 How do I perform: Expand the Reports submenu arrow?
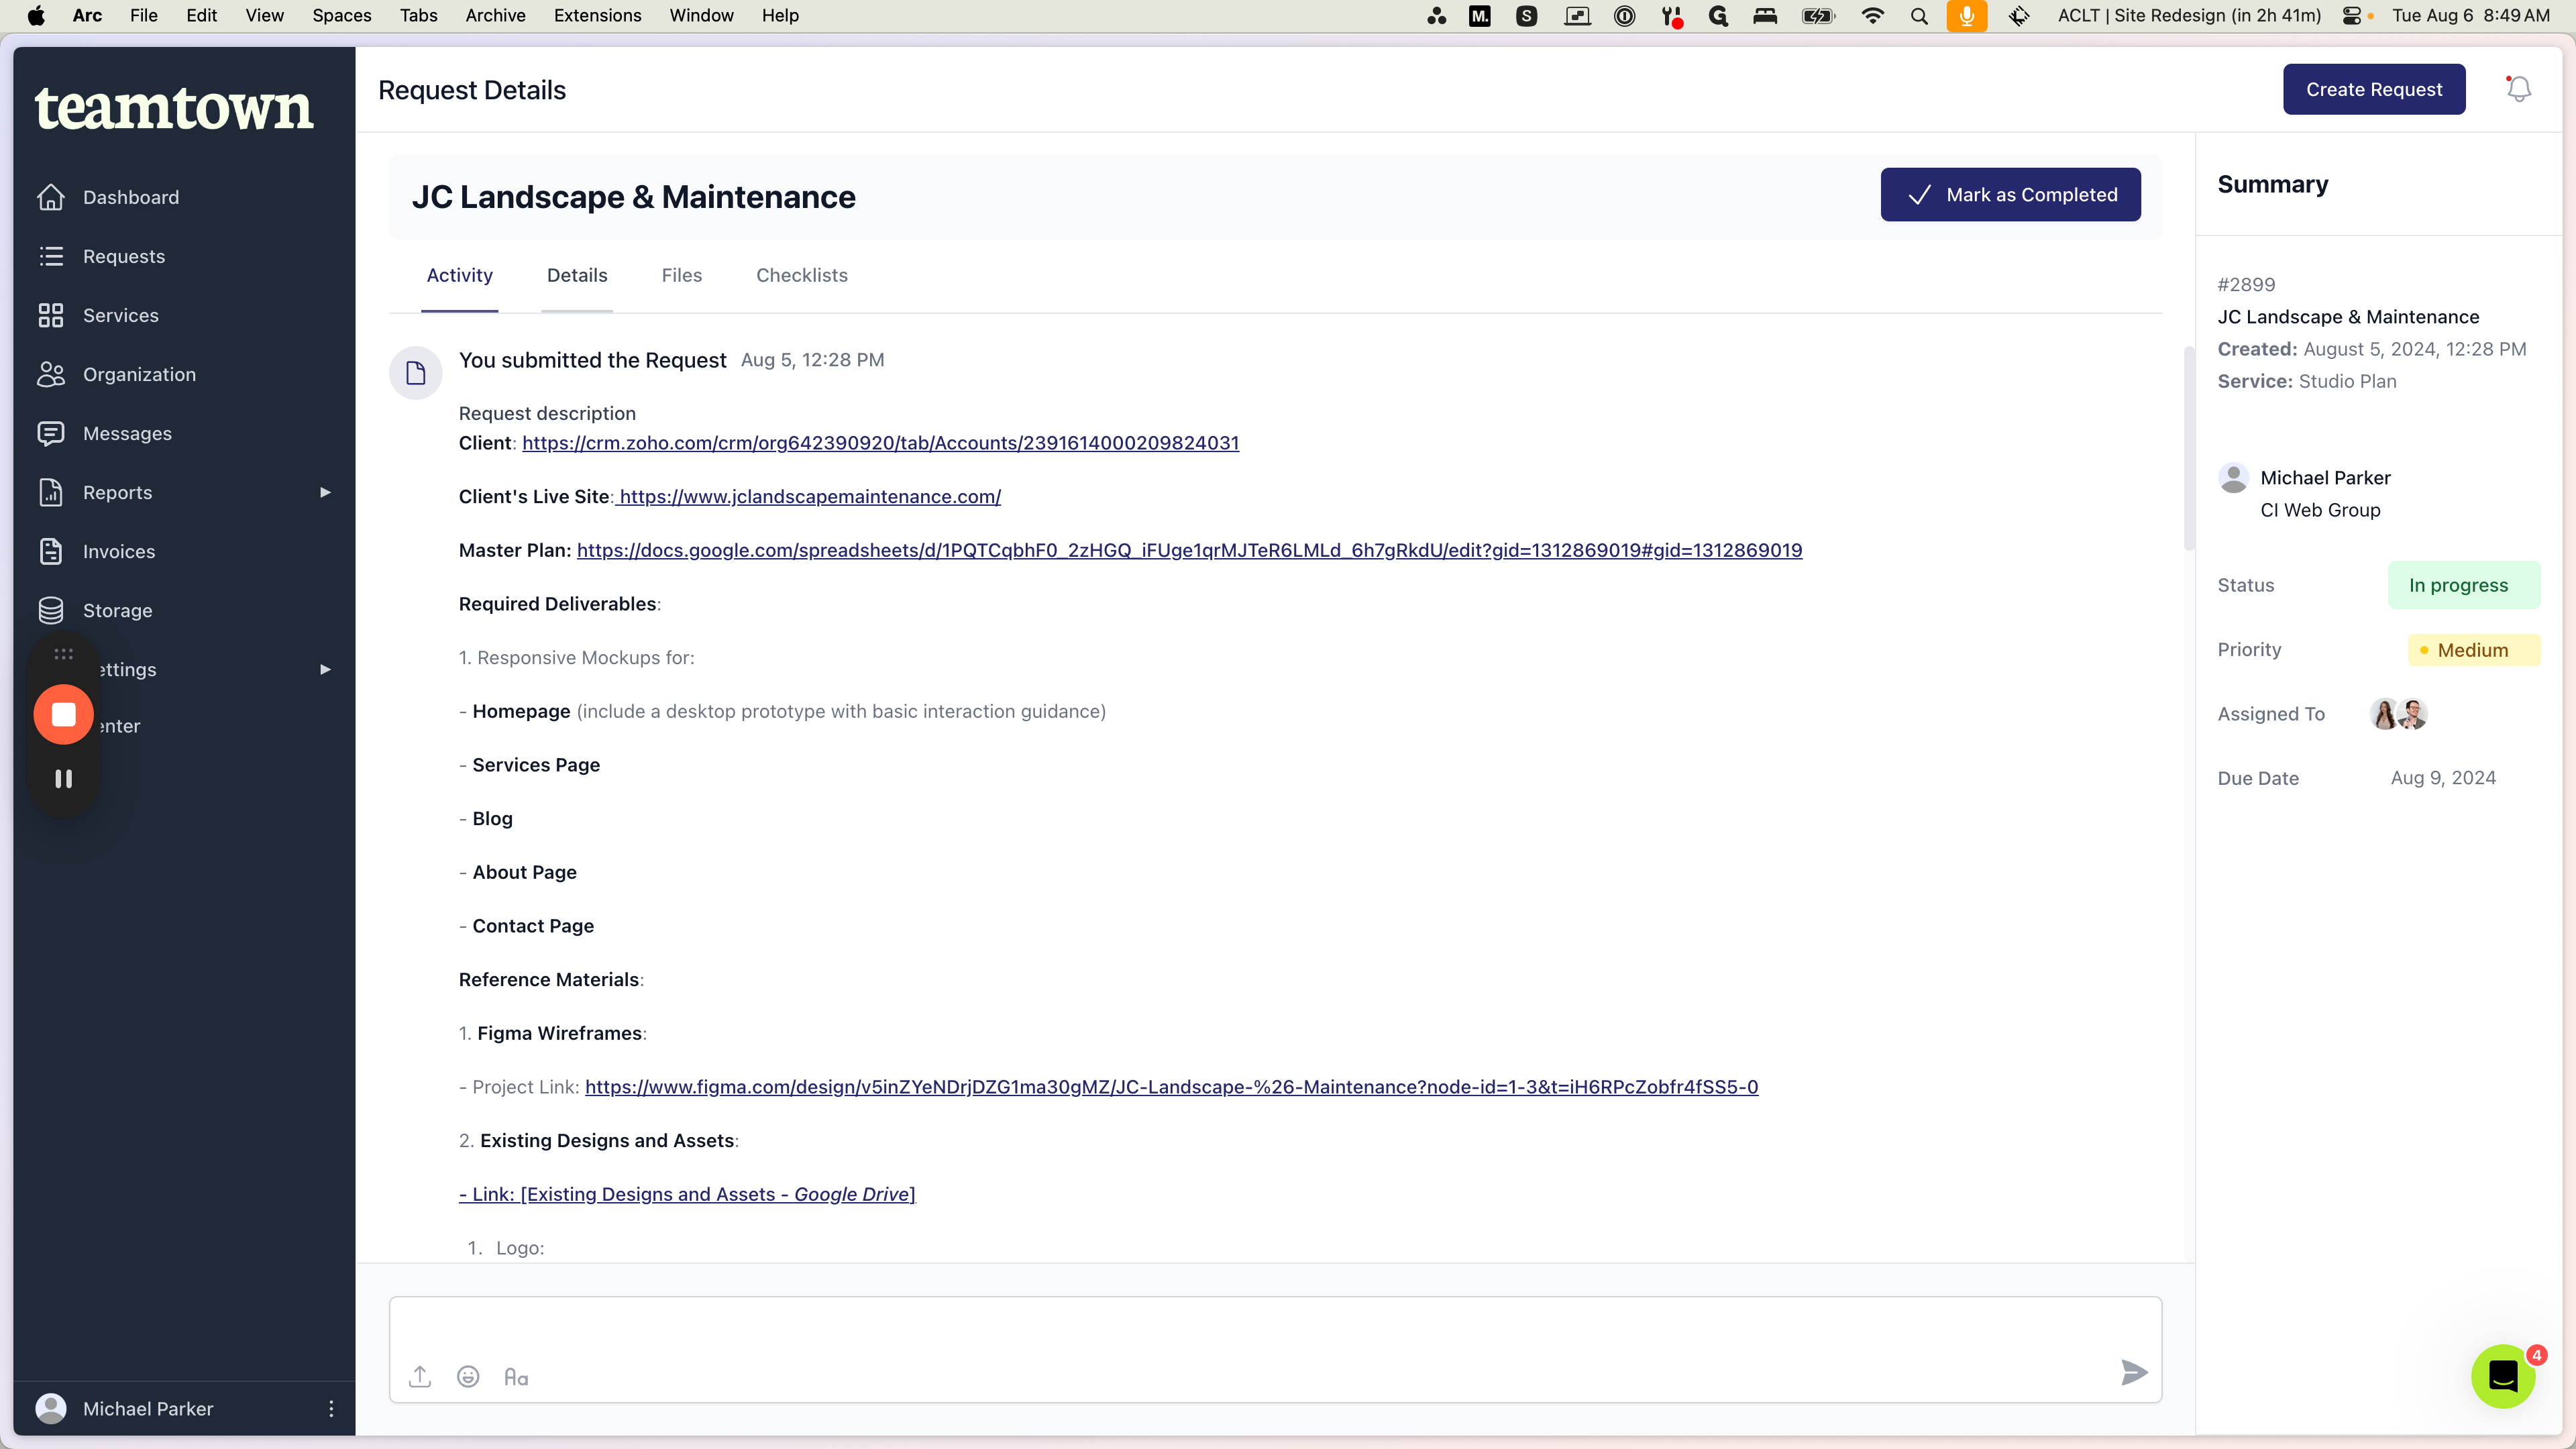325,492
